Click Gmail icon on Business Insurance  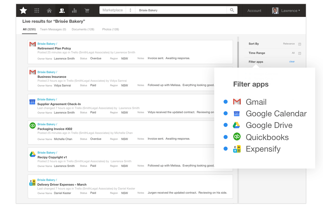33,72
